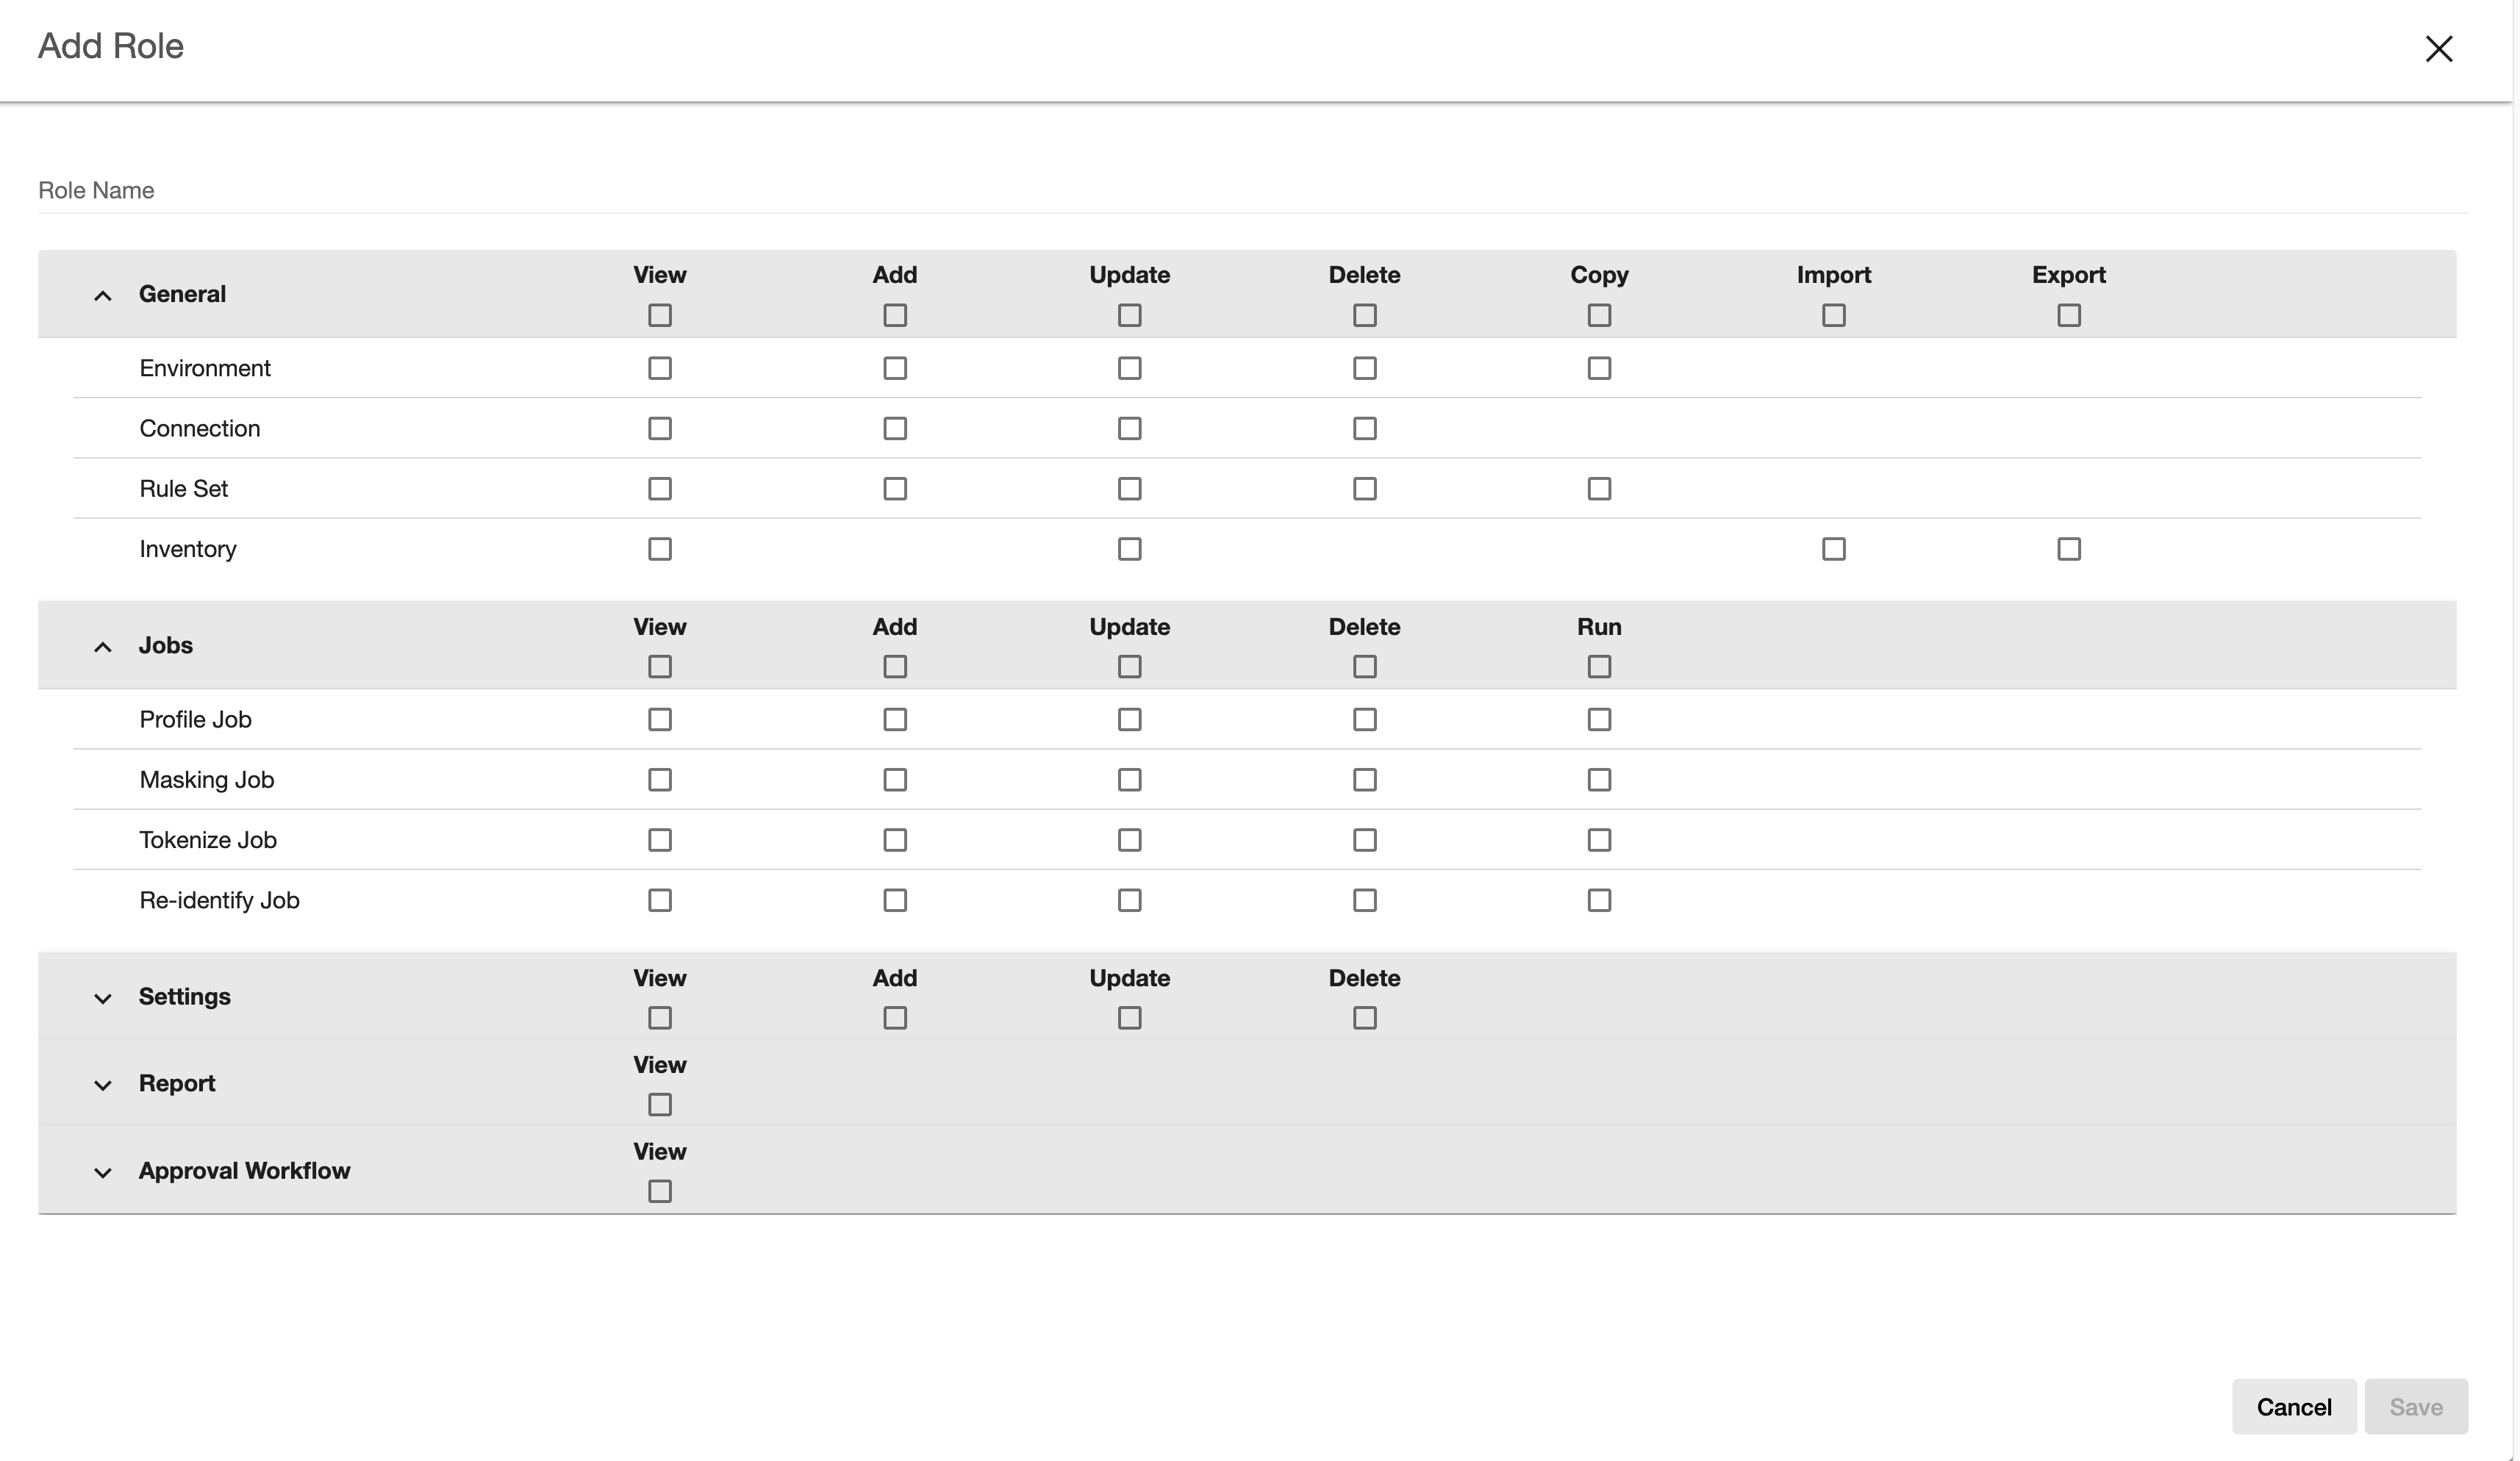This screenshot has width=2520, height=1461.
Task: Select all General View permissions checkbox
Action: (660, 315)
